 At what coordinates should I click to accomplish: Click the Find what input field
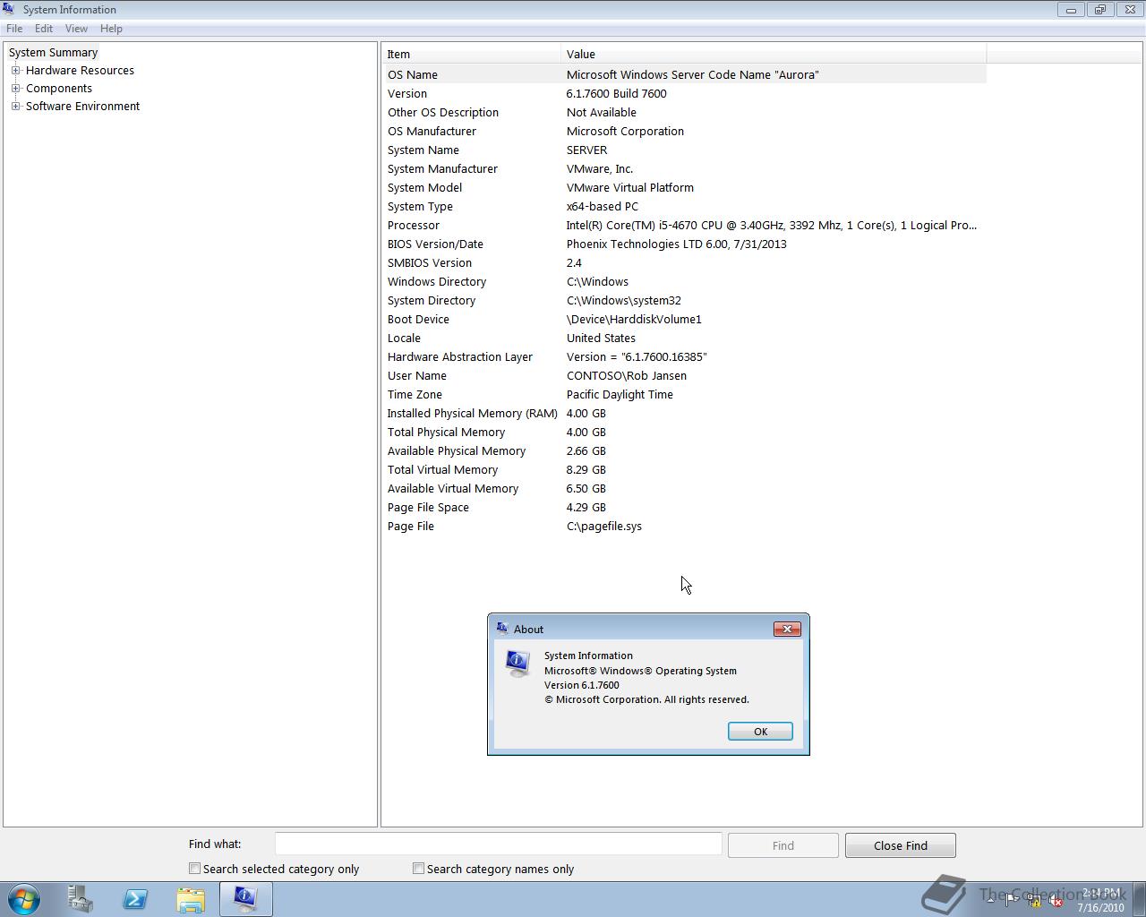(498, 844)
